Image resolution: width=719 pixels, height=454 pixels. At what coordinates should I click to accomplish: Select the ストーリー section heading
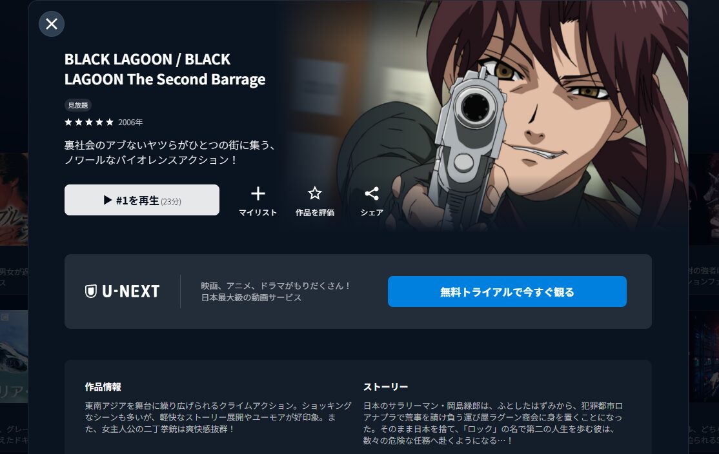(x=385, y=387)
